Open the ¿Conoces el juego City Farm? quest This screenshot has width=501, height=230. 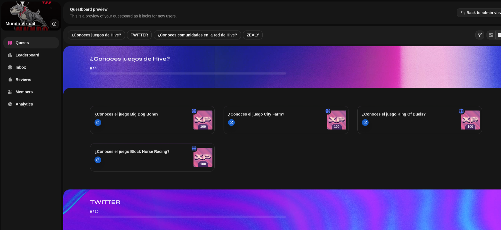click(x=286, y=120)
